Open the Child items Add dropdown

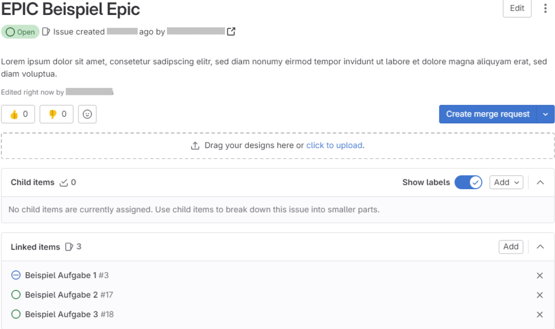click(x=506, y=182)
